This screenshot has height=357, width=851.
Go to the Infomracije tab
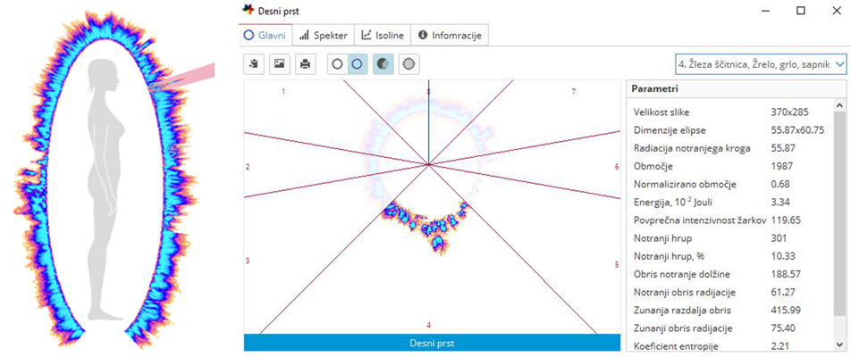[450, 36]
